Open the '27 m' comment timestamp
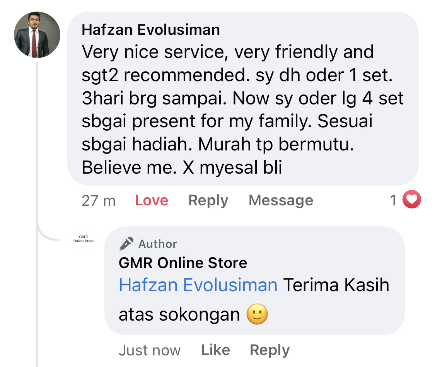This screenshot has width=435, height=367. point(99,200)
